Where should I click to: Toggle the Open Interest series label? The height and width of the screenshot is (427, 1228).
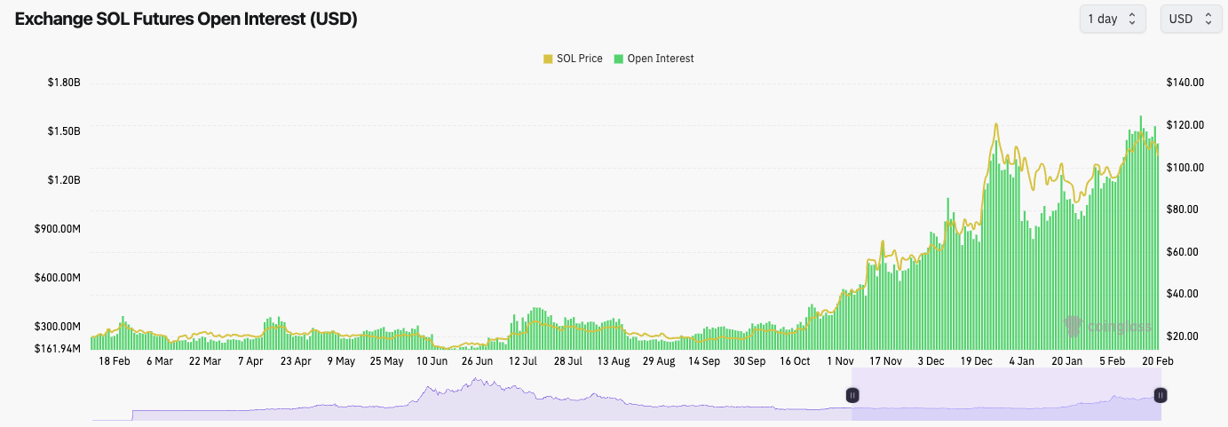click(x=660, y=59)
